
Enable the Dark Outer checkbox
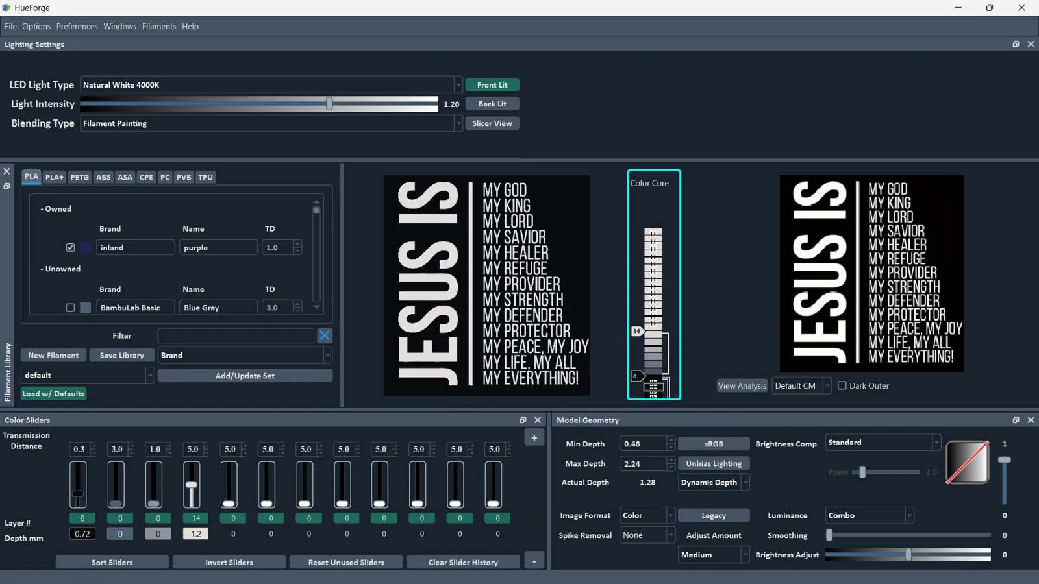pyautogui.click(x=842, y=385)
